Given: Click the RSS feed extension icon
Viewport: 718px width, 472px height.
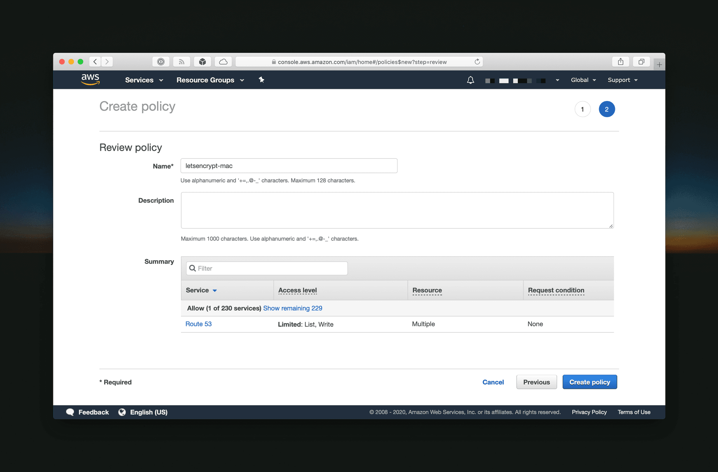Looking at the screenshot, I should [182, 61].
